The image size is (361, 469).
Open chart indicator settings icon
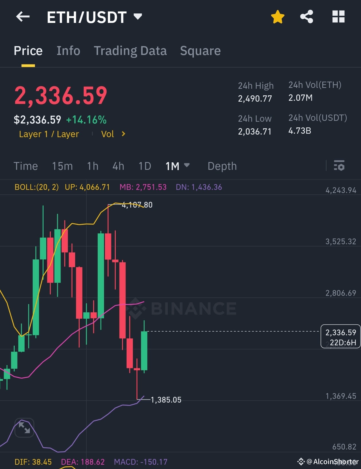339,166
